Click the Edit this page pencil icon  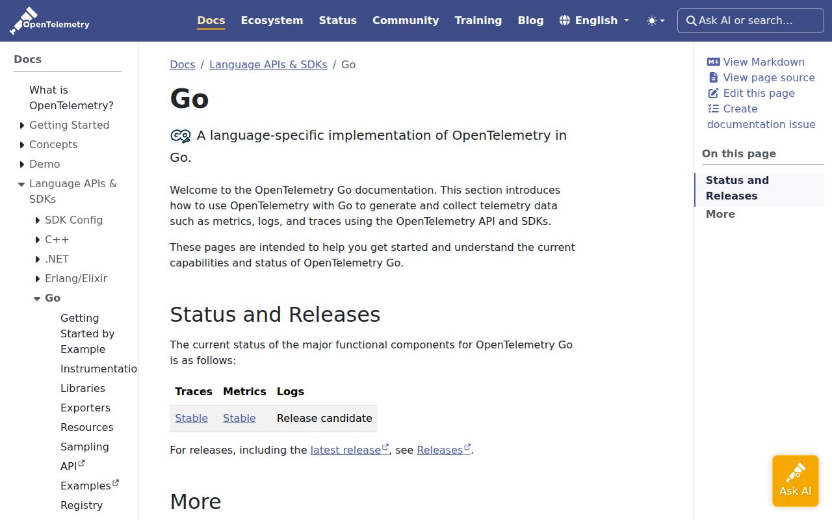pyautogui.click(x=714, y=93)
